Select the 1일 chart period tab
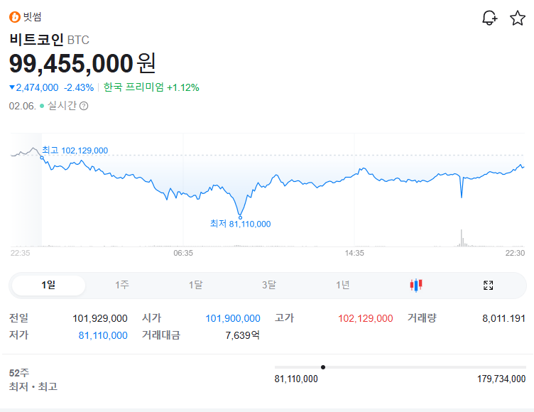The height and width of the screenshot is (412, 534). pyautogui.click(x=48, y=285)
